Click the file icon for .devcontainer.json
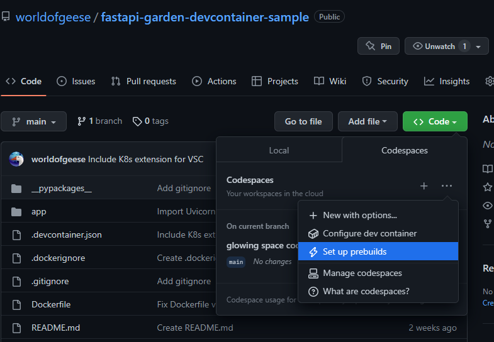This screenshot has height=342, width=494. pyautogui.click(x=16, y=235)
